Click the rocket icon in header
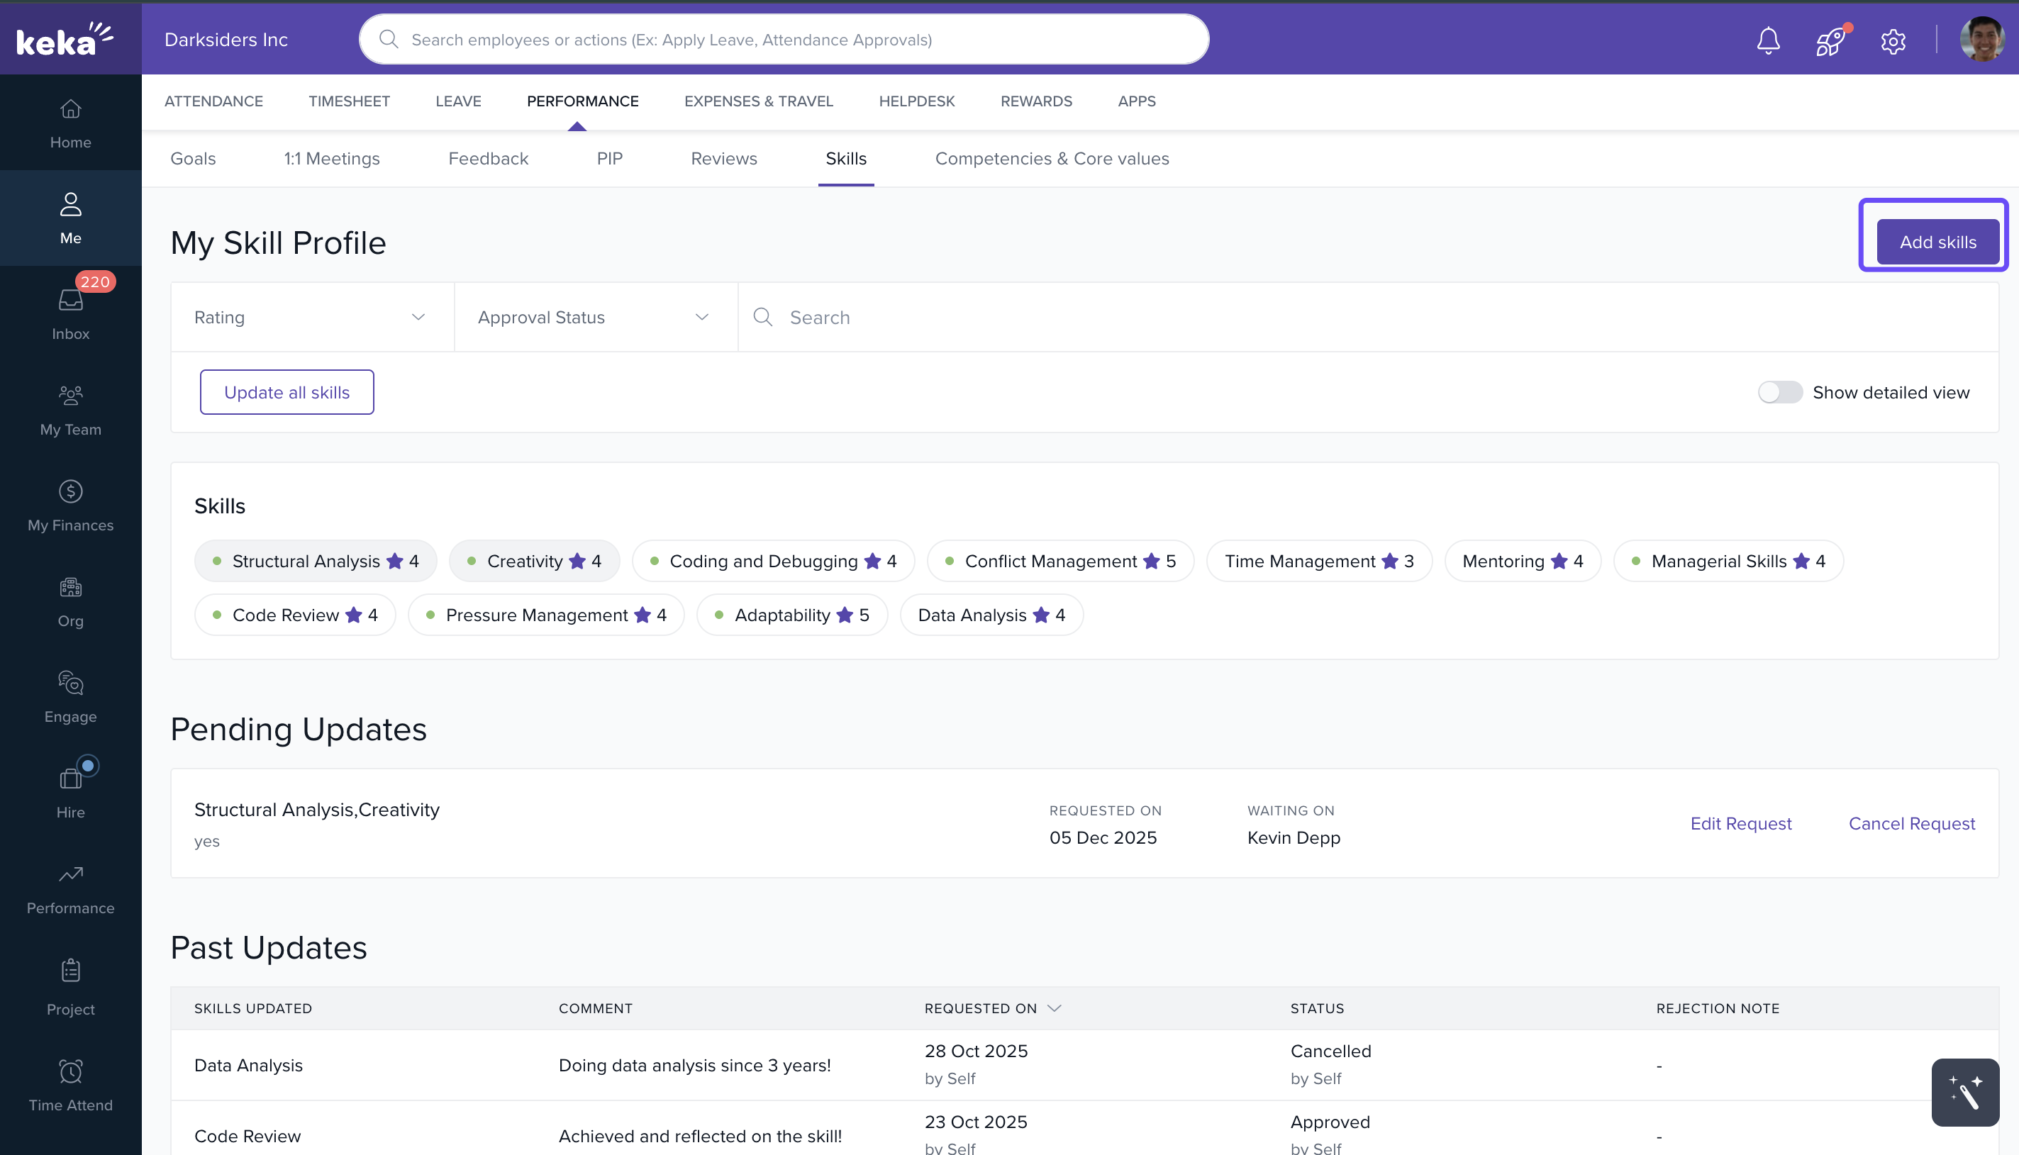 coord(1830,40)
